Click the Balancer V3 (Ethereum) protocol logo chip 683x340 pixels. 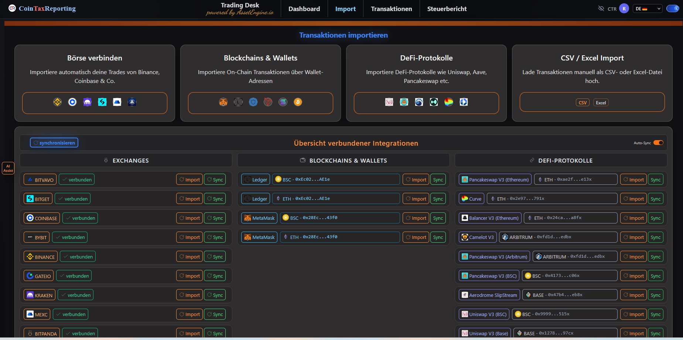click(x=490, y=218)
